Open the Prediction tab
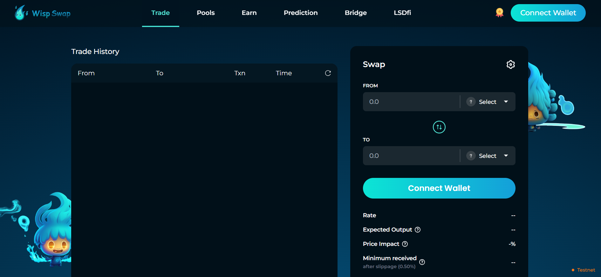The width and height of the screenshot is (601, 277). [301, 13]
